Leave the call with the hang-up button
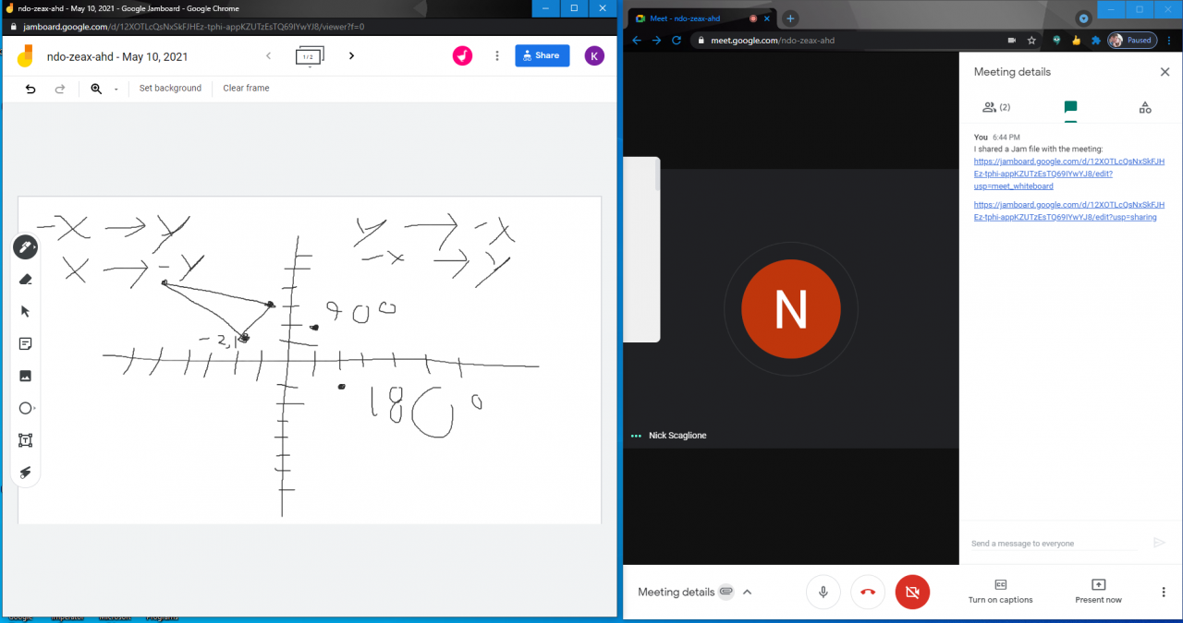Image resolution: width=1183 pixels, height=623 pixels. coord(868,592)
